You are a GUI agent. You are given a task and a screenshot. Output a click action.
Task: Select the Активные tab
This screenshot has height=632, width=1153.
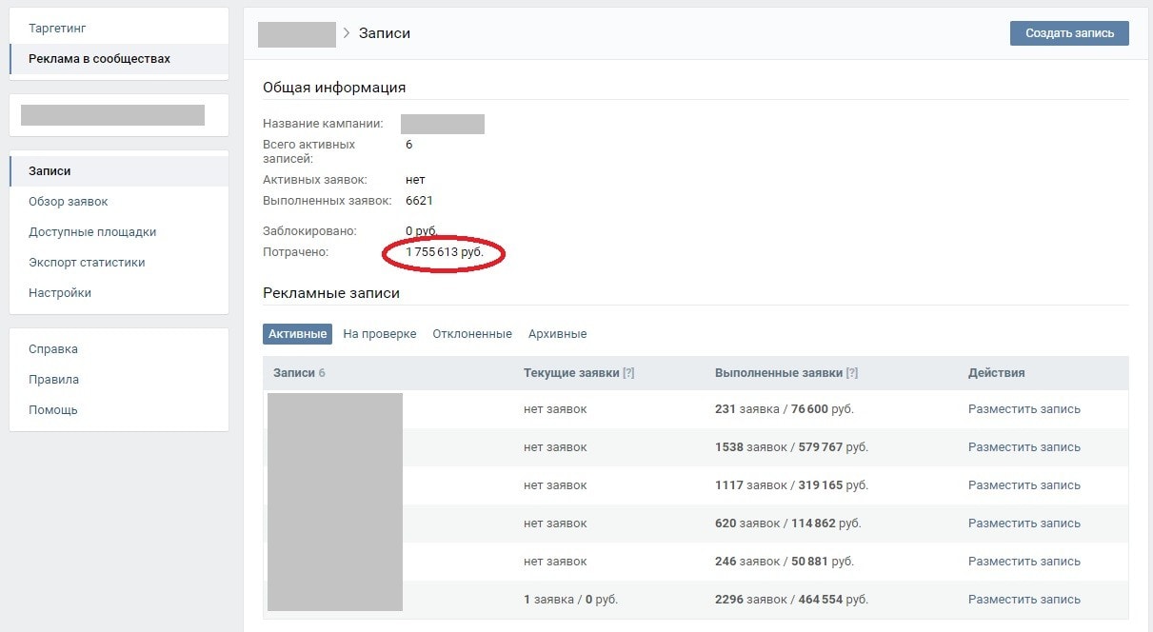[297, 334]
